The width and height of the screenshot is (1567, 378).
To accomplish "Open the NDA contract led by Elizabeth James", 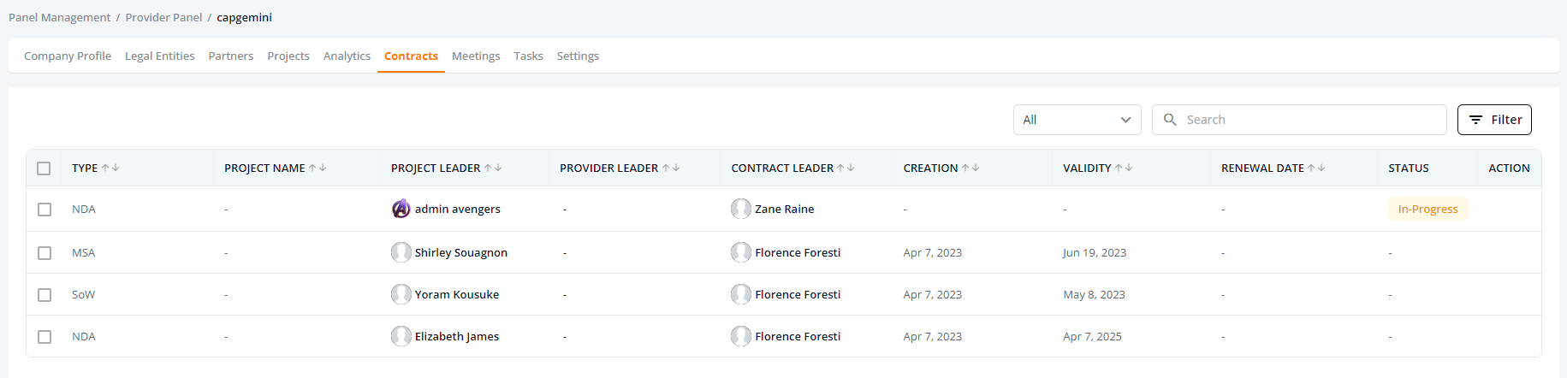I will pos(84,336).
